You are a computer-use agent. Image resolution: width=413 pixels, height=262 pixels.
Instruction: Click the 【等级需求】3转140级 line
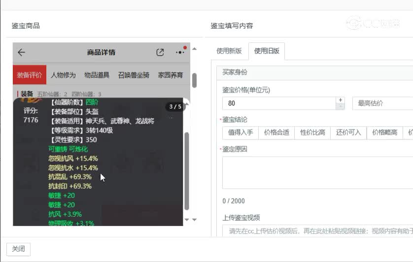click(x=81, y=131)
